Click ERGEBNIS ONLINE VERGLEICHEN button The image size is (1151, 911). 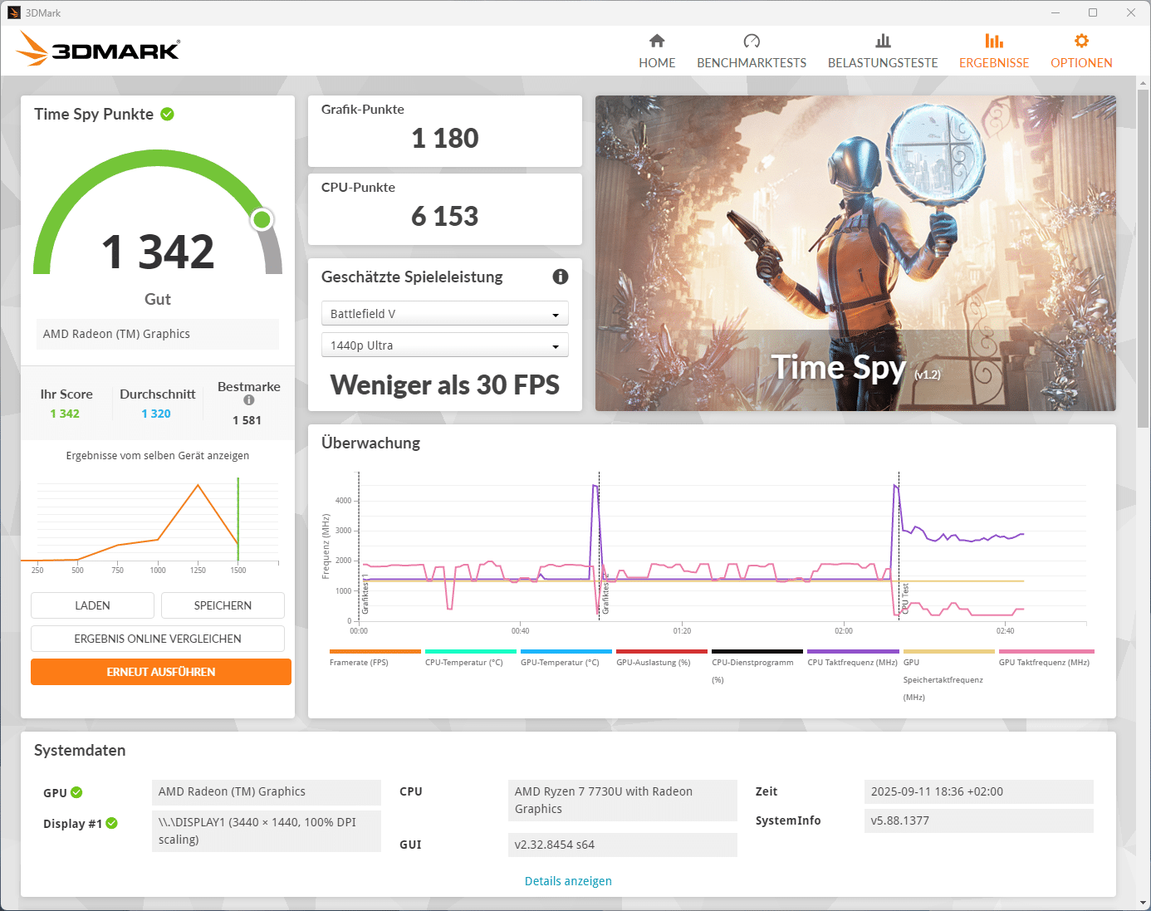pyautogui.click(x=158, y=639)
